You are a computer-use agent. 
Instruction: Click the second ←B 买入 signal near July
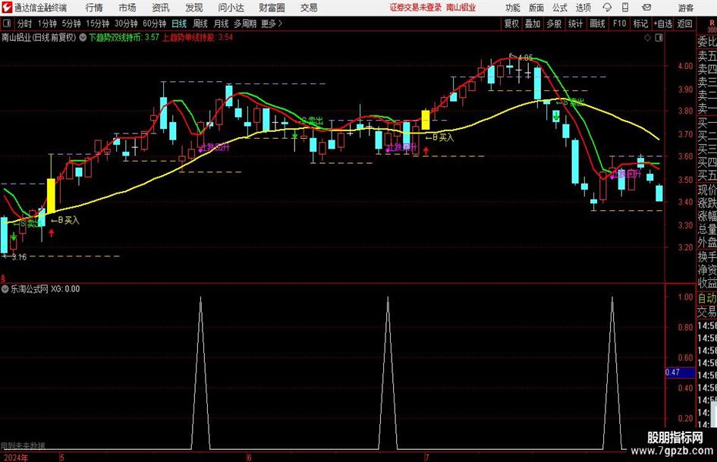coord(439,137)
